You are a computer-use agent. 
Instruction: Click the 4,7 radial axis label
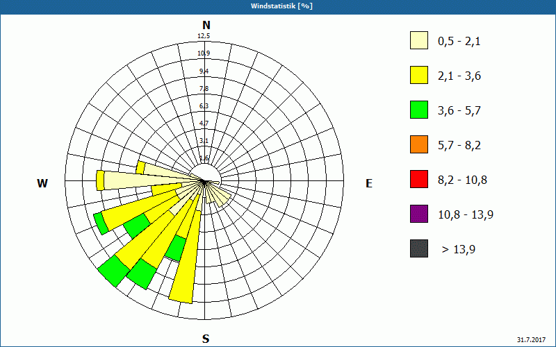204,124
